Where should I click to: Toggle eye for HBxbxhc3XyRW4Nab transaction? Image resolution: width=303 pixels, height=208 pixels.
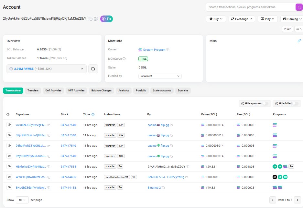[x=9, y=166]
